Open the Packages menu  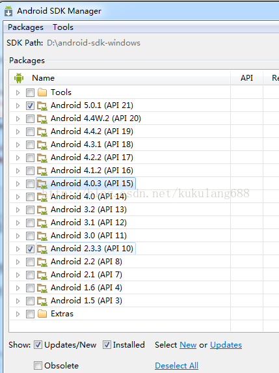tap(25, 27)
